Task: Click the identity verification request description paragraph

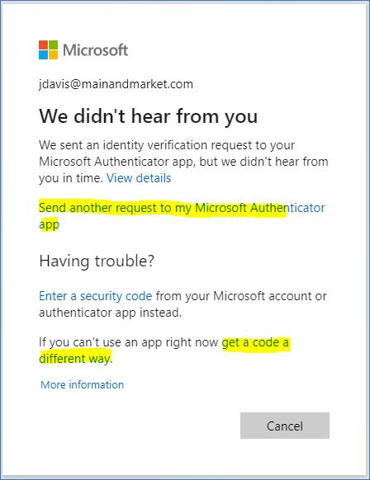Action: pos(183,162)
